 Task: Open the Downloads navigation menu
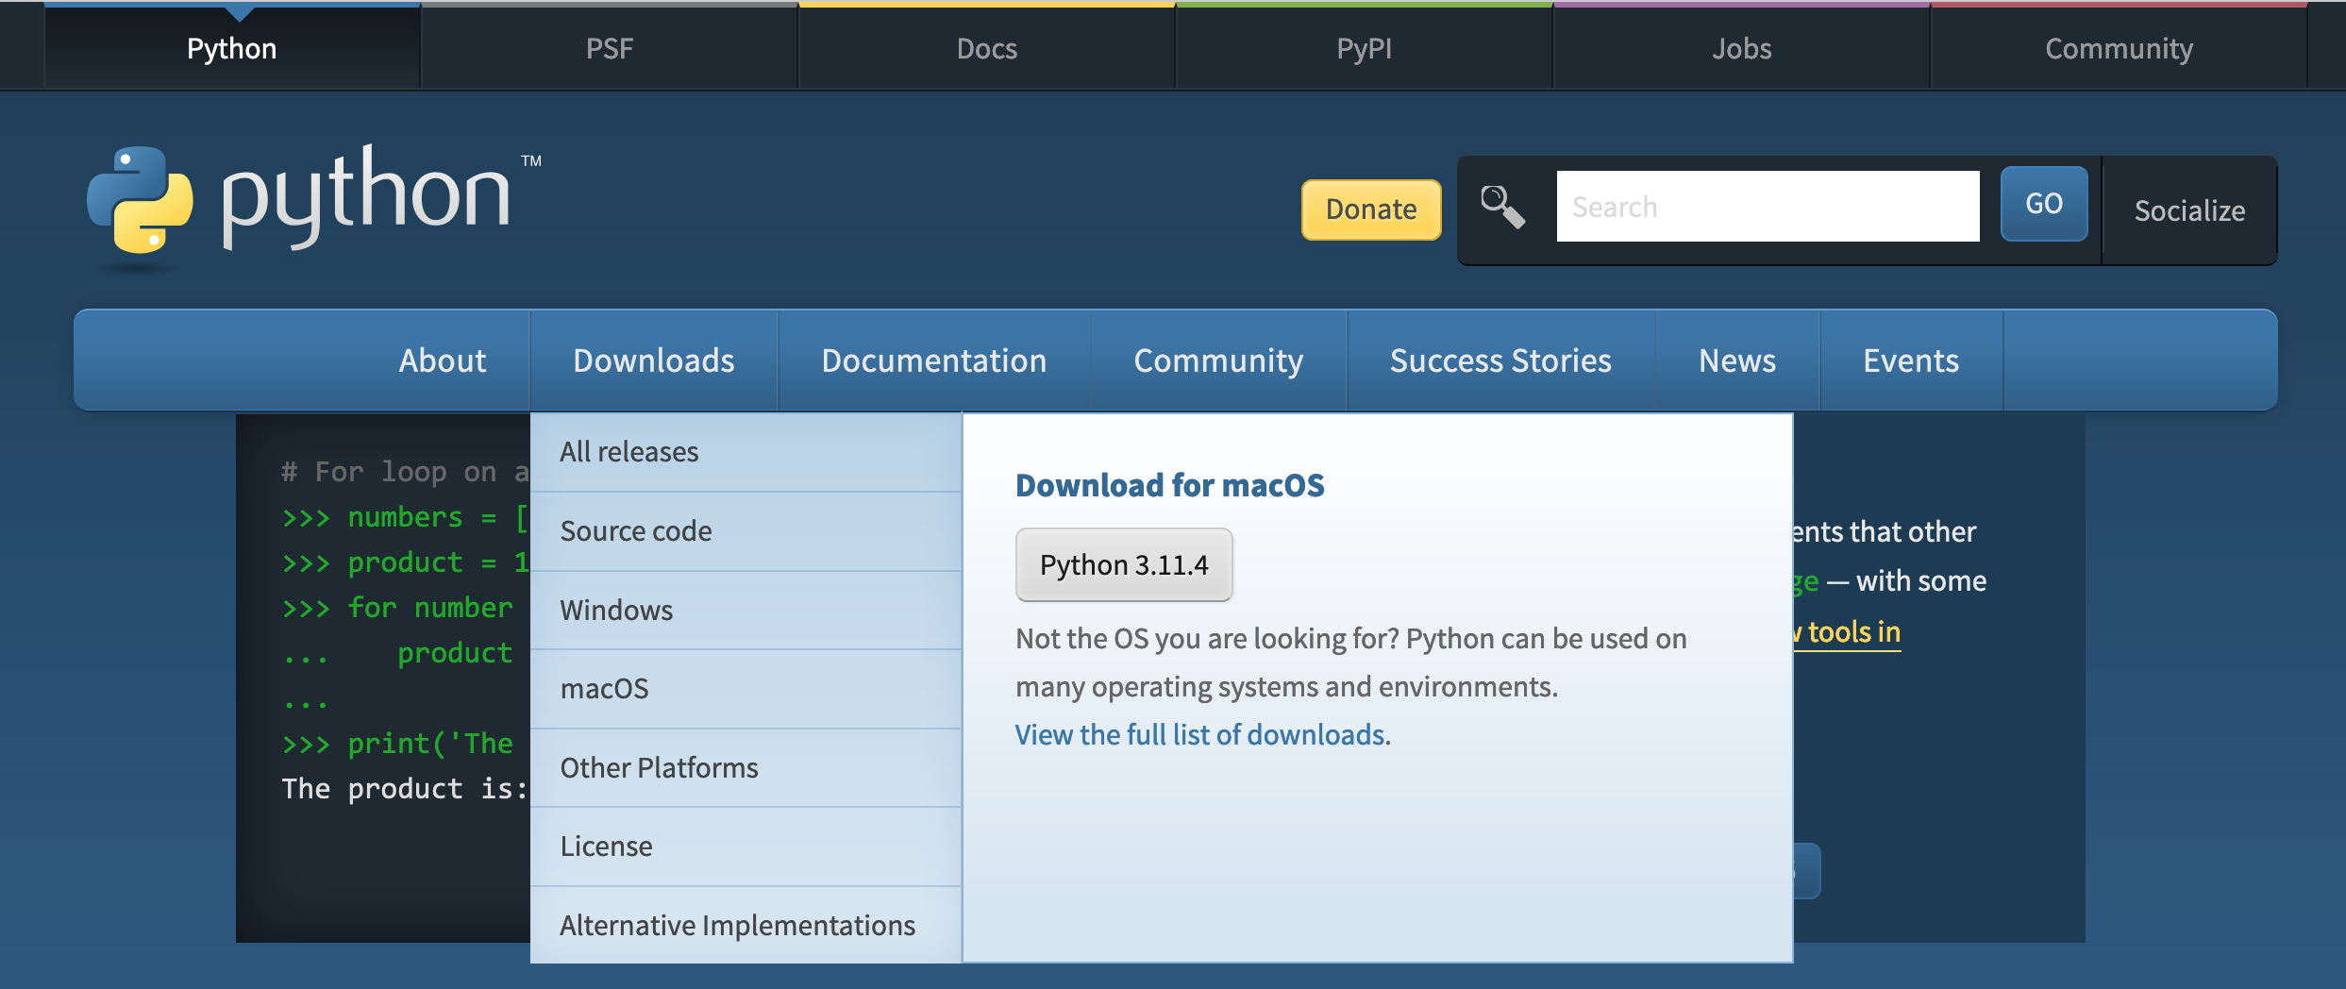coord(654,360)
